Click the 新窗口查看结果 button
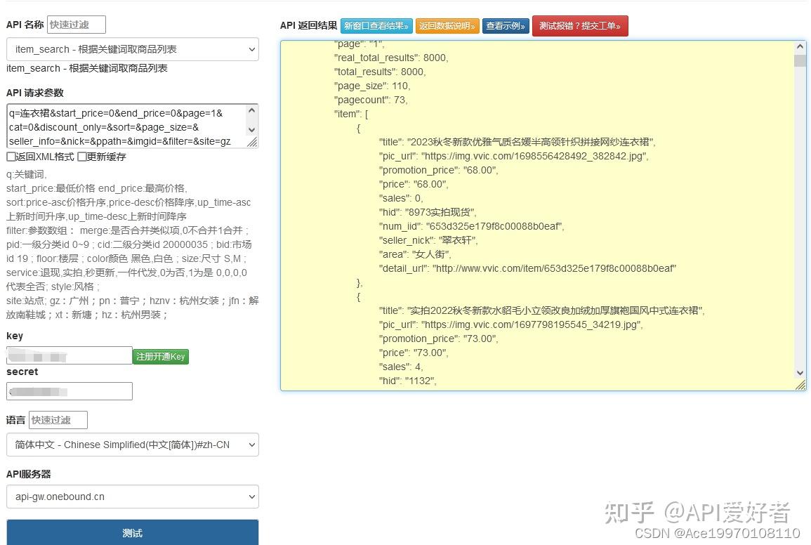The image size is (811, 545). click(375, 26)
